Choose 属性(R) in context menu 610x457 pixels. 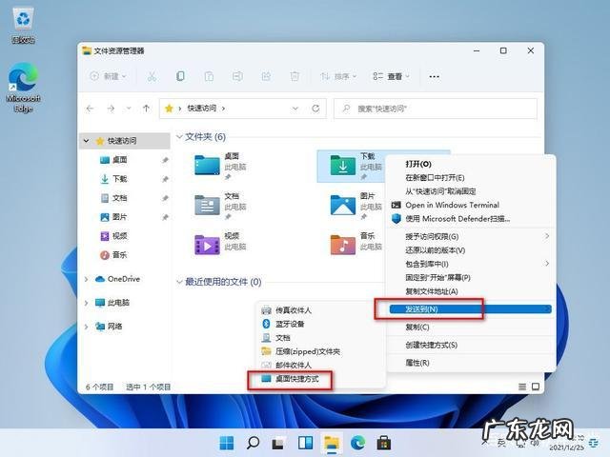coord(470,363)
